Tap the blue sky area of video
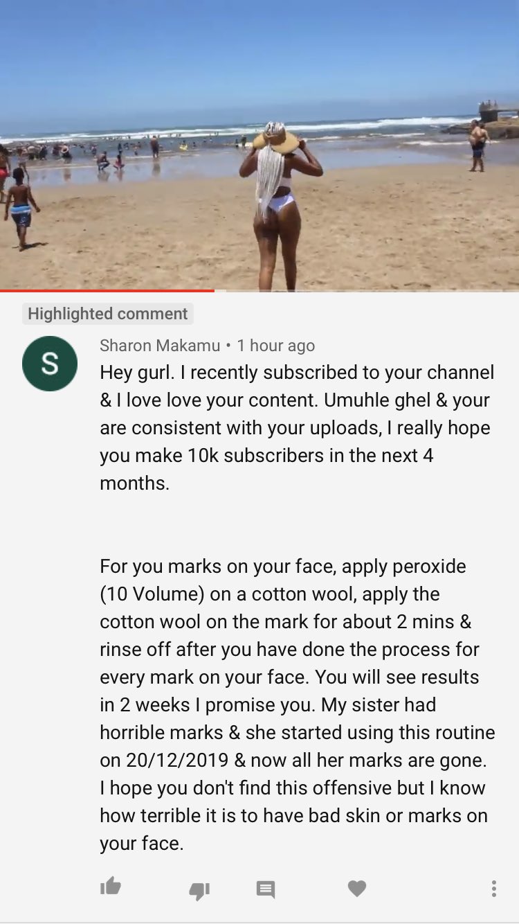This screenshot has height=924, width=519. 259,55
